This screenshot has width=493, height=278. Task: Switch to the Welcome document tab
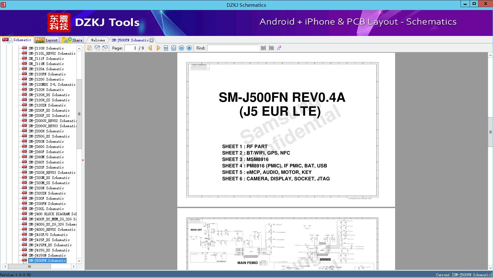coord(98,40)
